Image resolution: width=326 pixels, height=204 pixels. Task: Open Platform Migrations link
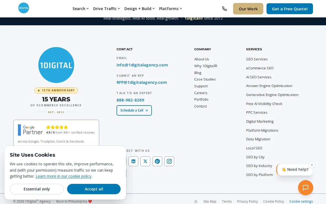pyautogui.click(x=262, y=131)
